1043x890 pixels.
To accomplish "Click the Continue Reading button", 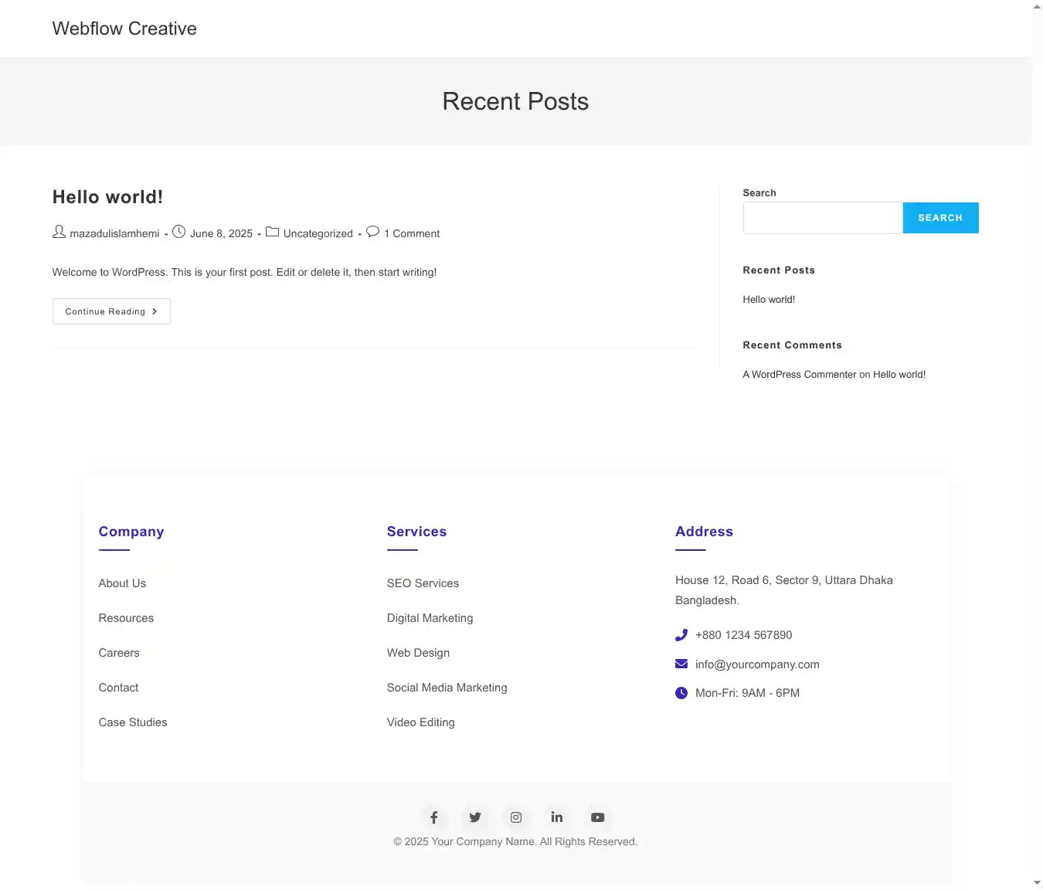I will click(x=111, y=311).
